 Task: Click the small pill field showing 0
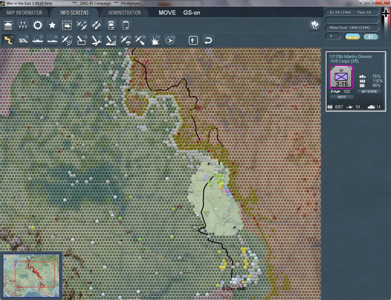click(333, 36)
